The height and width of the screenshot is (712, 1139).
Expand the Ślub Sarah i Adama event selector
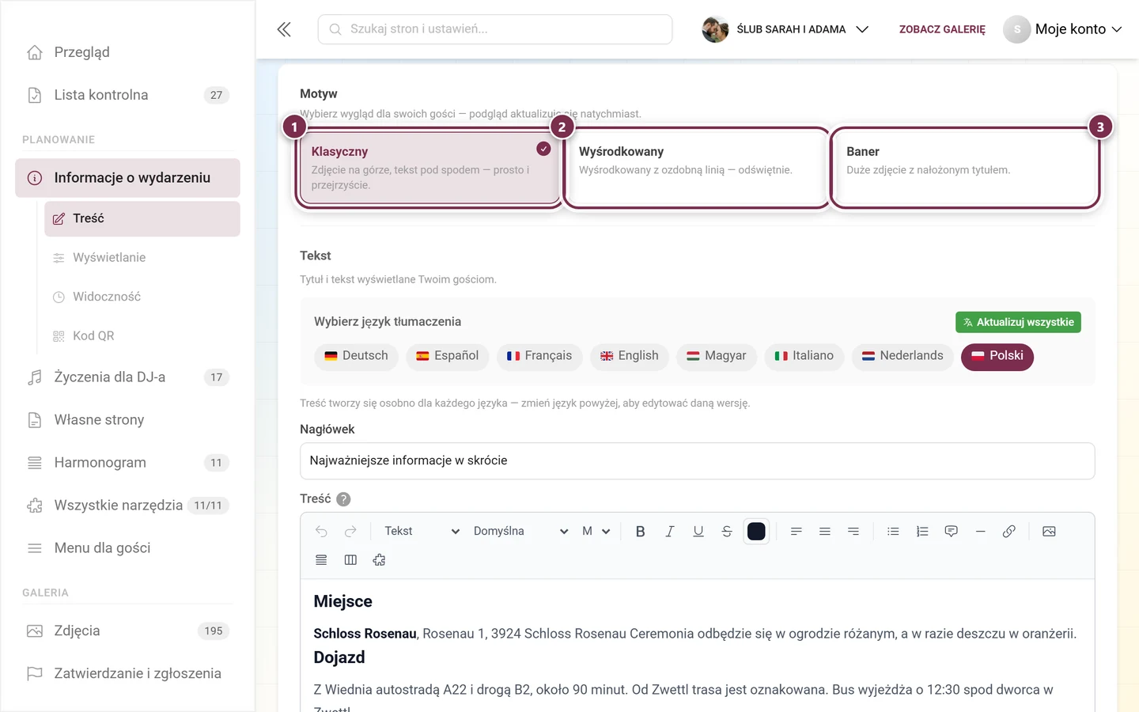(785, 29)
